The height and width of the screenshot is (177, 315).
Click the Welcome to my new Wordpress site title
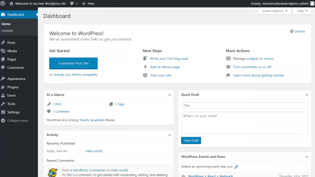(41, 4)
